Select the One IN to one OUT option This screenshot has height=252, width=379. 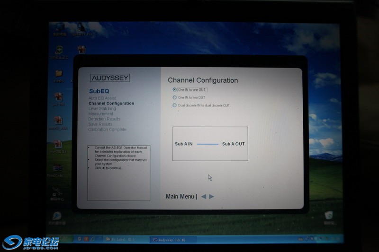[190, 90]
